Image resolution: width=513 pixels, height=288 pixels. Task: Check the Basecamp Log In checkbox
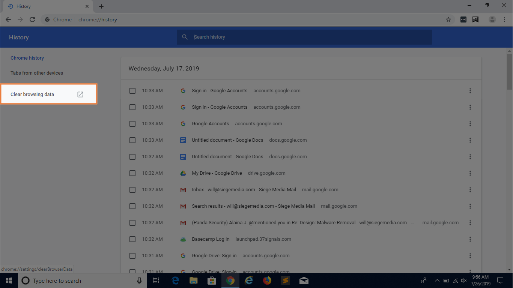point(132,239)
